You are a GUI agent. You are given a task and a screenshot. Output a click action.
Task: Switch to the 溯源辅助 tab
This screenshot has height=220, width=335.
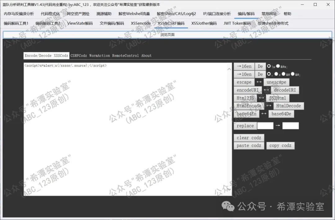pyautogui.click(x=104, y=14)
